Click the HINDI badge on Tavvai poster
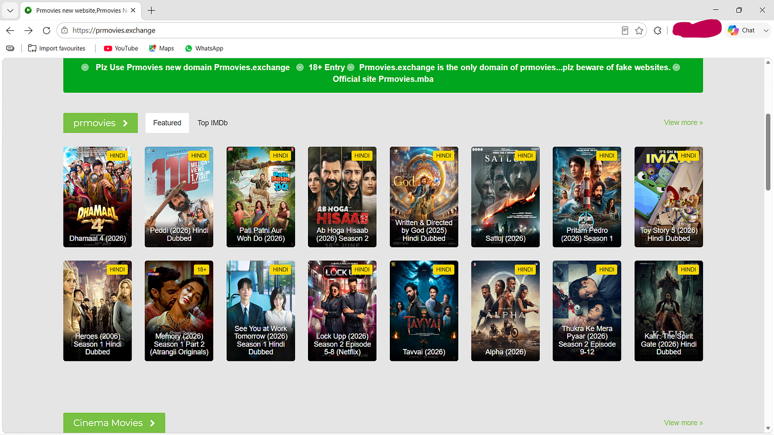The image size is (774, 435). pos(443,269)
